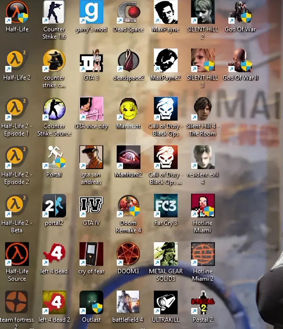Image resolution: width=283 pixels, height=329 pixels.
Task: Click the Dead Space shortcut
Action: click(129, 12)
